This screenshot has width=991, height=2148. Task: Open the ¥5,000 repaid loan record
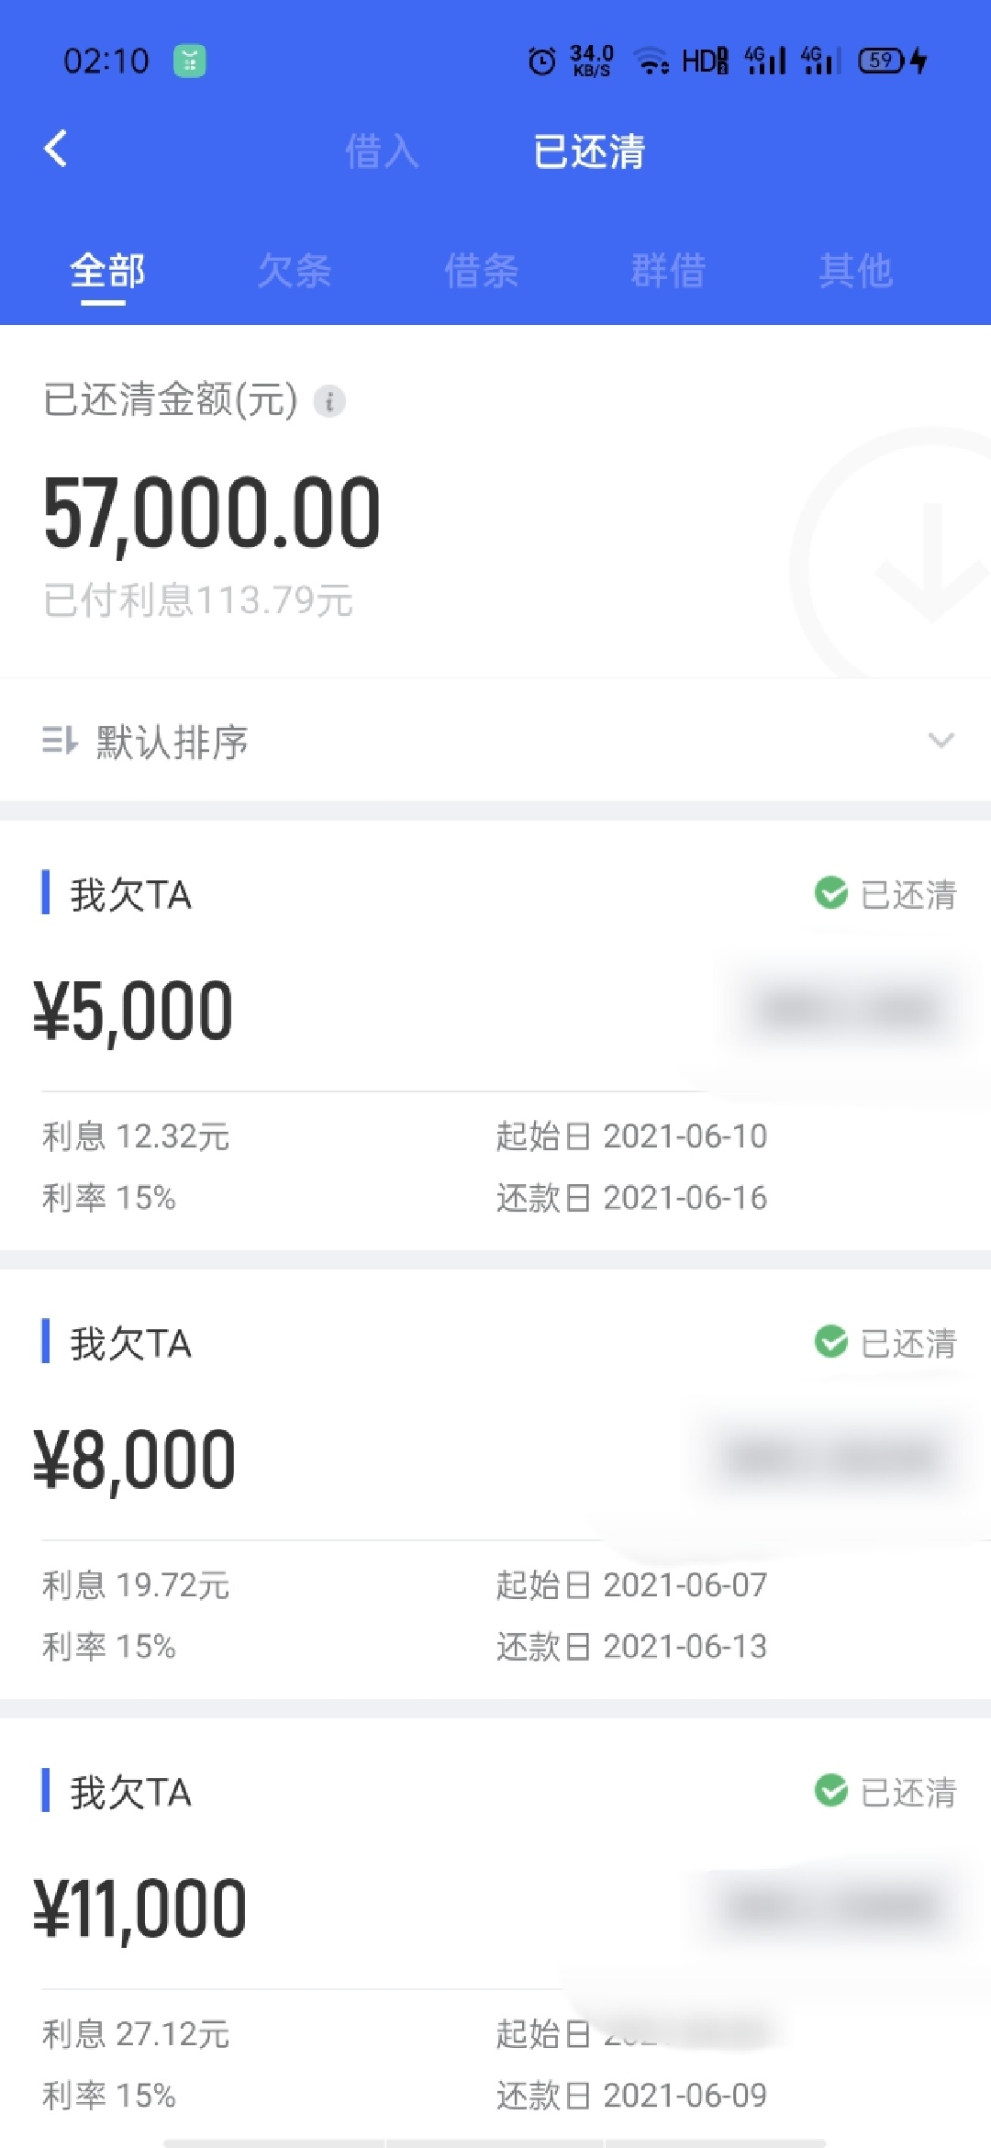click(x=495, y=1035)
